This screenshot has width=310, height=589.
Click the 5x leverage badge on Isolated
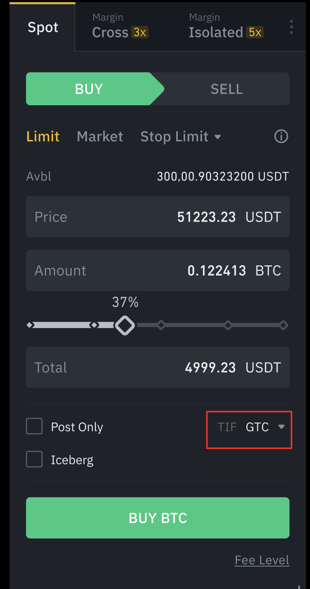(255, 32)
